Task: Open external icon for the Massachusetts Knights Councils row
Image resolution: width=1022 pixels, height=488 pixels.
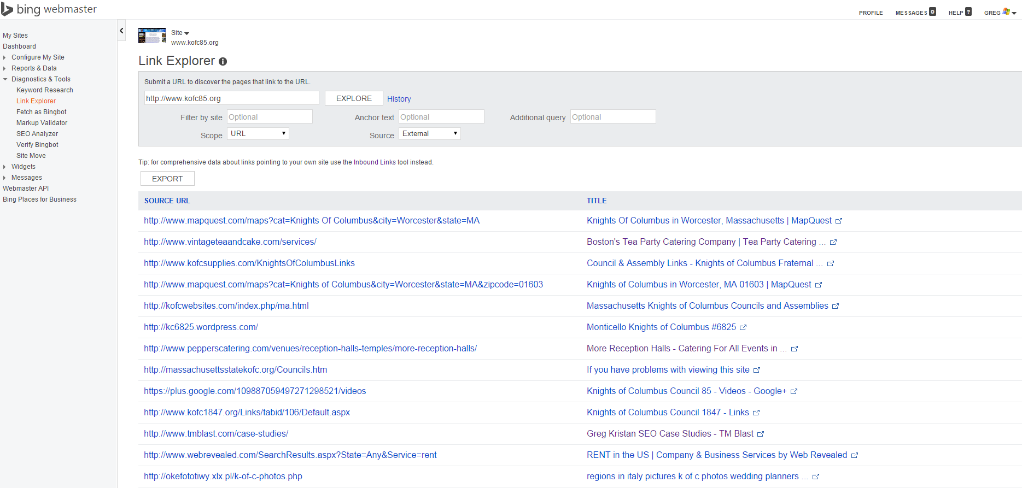Action: [836, 306]
